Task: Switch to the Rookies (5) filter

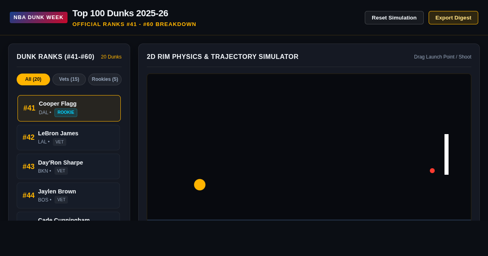Action: tap(105, 79)
